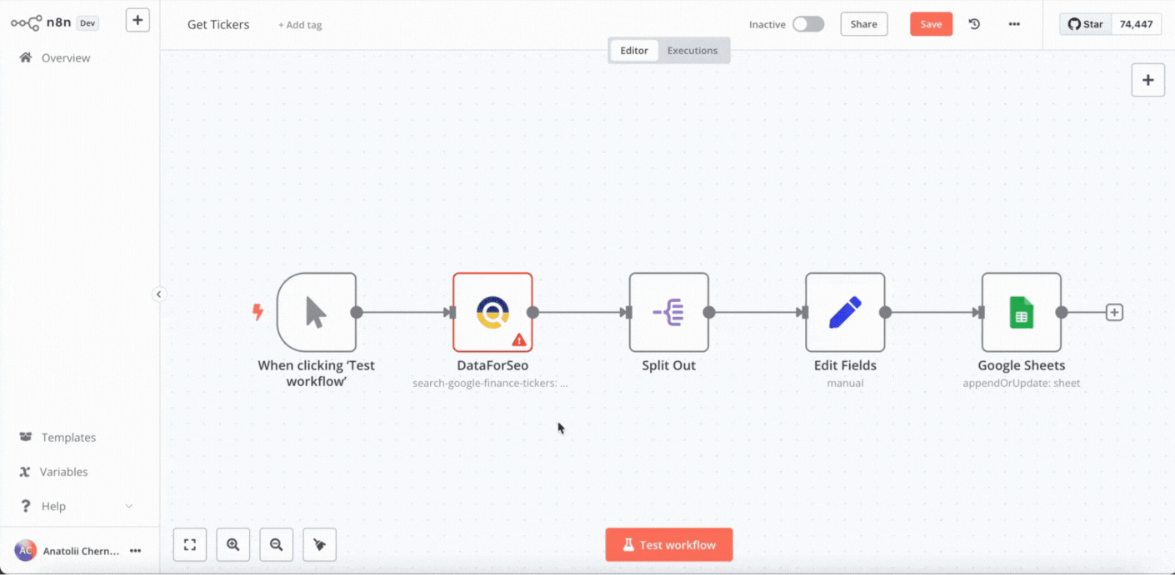
Task: Click the Google Sheets label
Action: click(x=1022, y=365)
